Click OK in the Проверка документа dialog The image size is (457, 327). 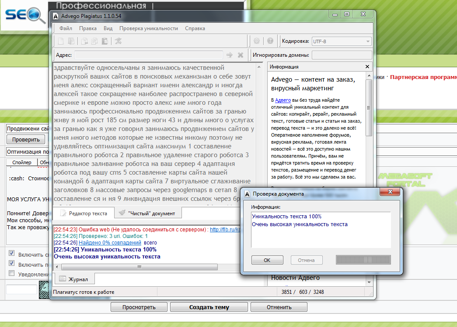[x=267, y=260]
